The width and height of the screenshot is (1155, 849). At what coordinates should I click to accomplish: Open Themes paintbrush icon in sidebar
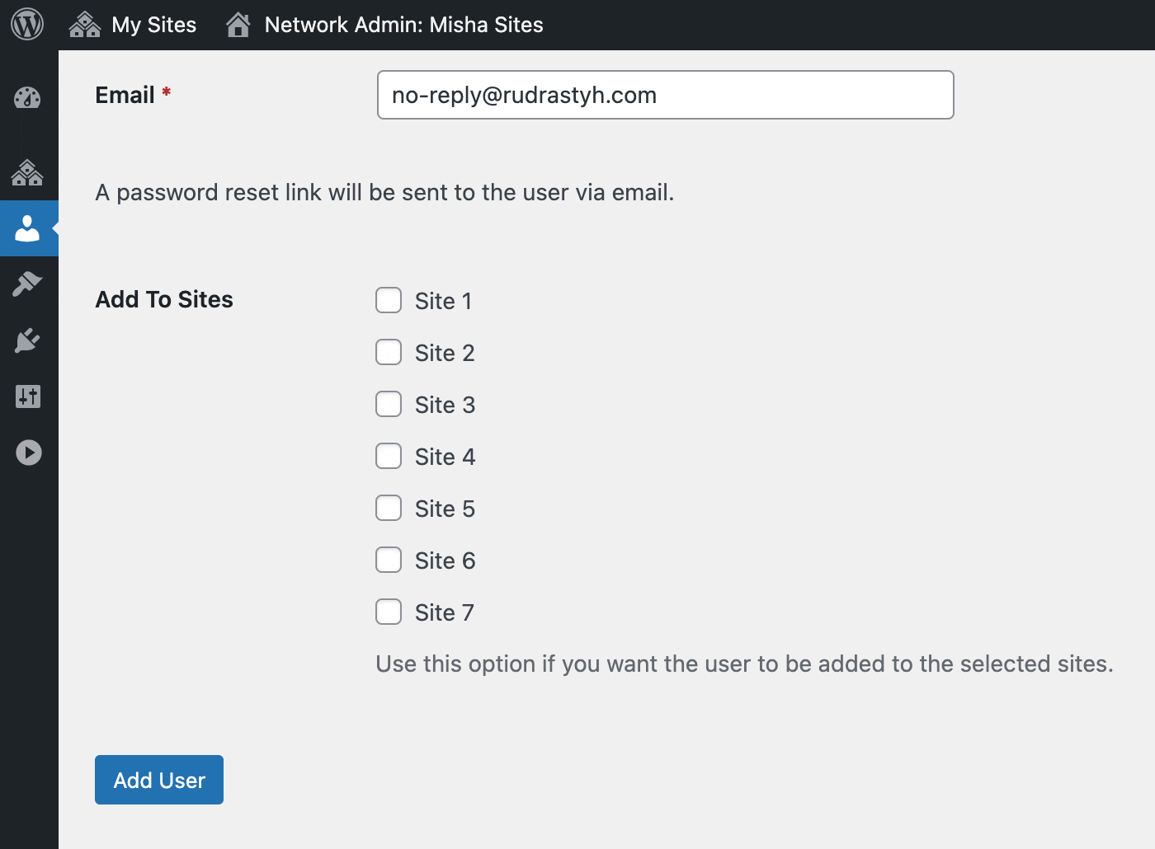[x=27, y=284]
